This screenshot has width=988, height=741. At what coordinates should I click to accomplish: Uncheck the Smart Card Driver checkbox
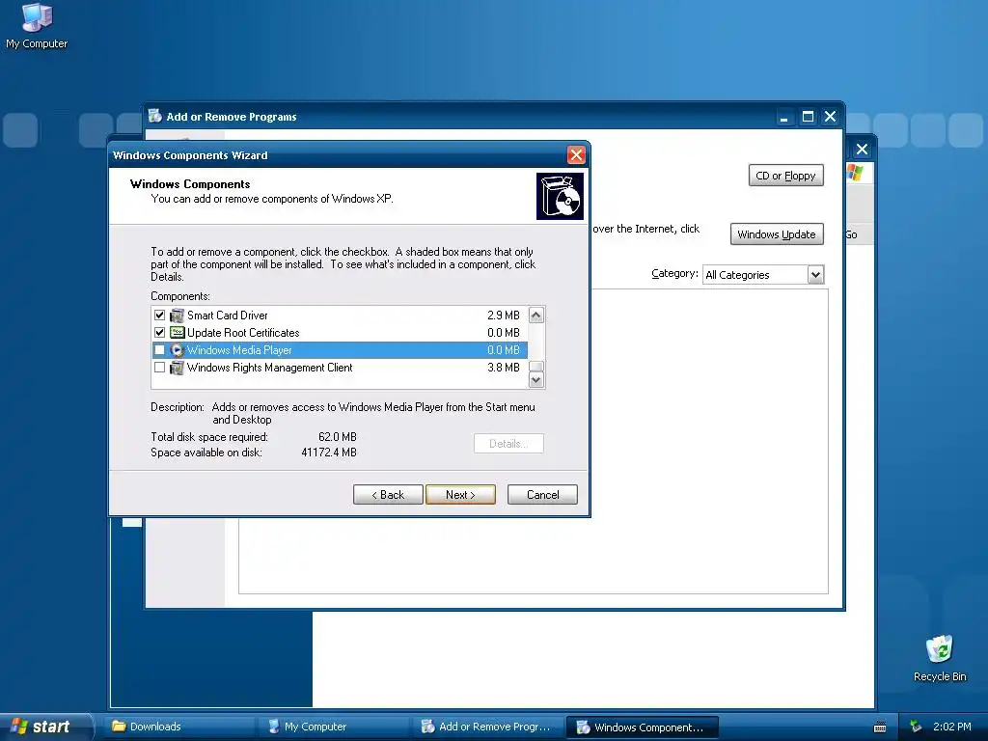coord(159,316)
